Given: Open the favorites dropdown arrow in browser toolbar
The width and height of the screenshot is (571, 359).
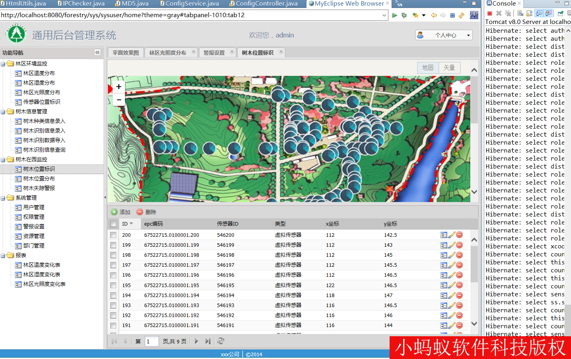Looking at the screenshot, I should (424, 15).
